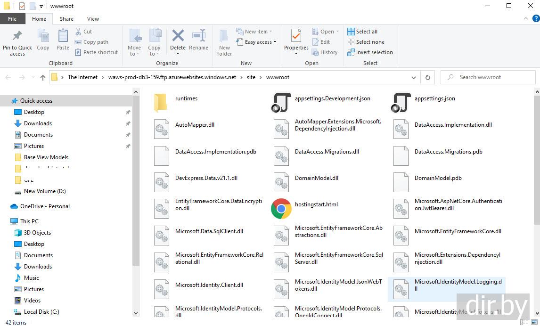This screenshot has height=326, width=540.
Task: Click the Delete icon in ribbon
Action: coord(178,37)
